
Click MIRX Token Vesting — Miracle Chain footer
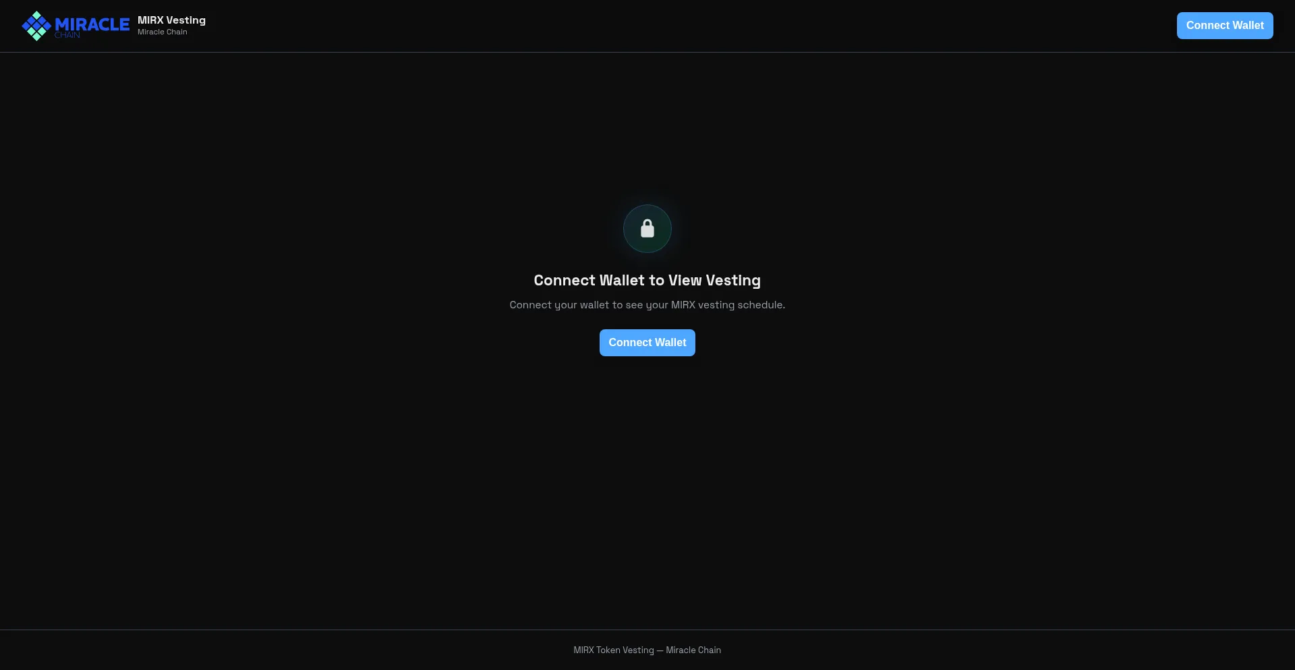tap(647, 650)
